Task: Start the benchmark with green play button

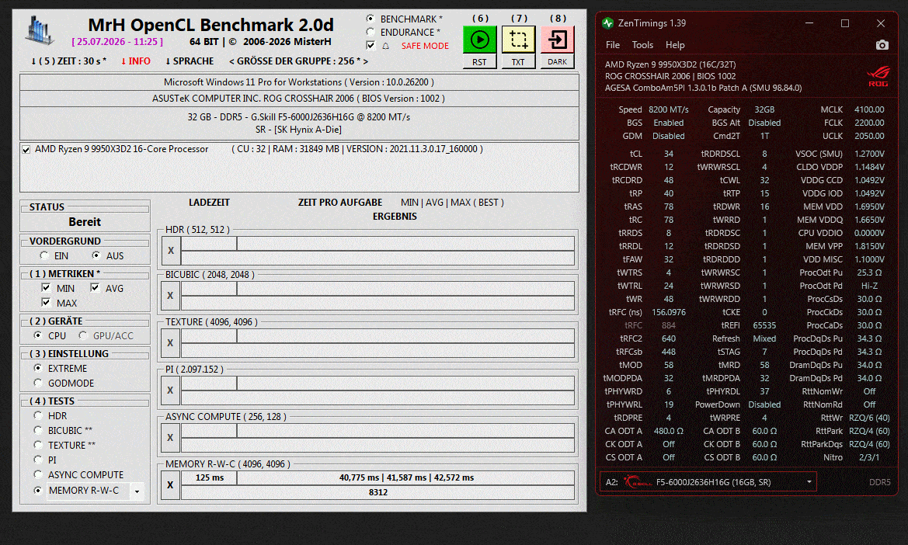Action: coord(479,40)
